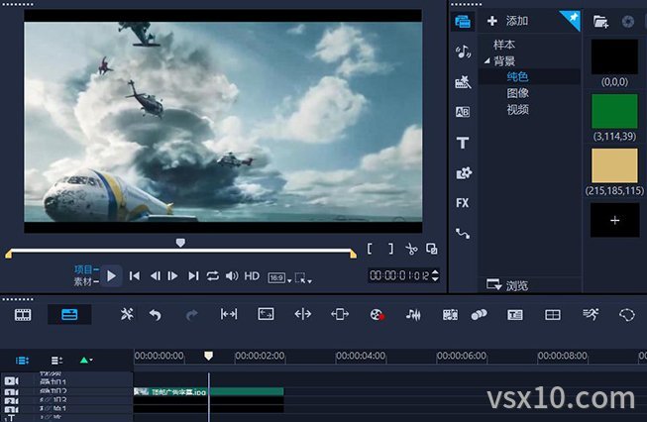
Task: Step back one frame
Action: point(156,276)
